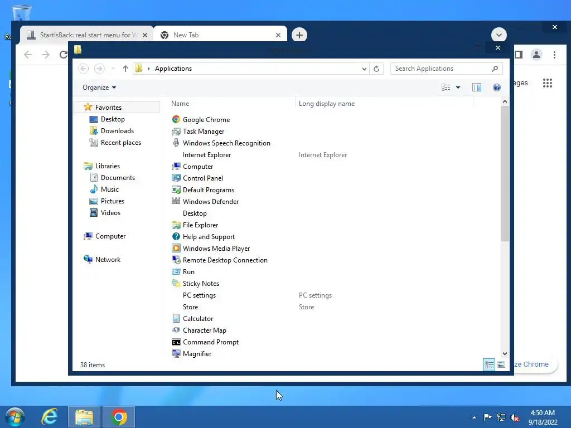This screenshot has width=571, height=428.
Task: Open the Organize dropdown menu
Action: (x=99, y=87)
